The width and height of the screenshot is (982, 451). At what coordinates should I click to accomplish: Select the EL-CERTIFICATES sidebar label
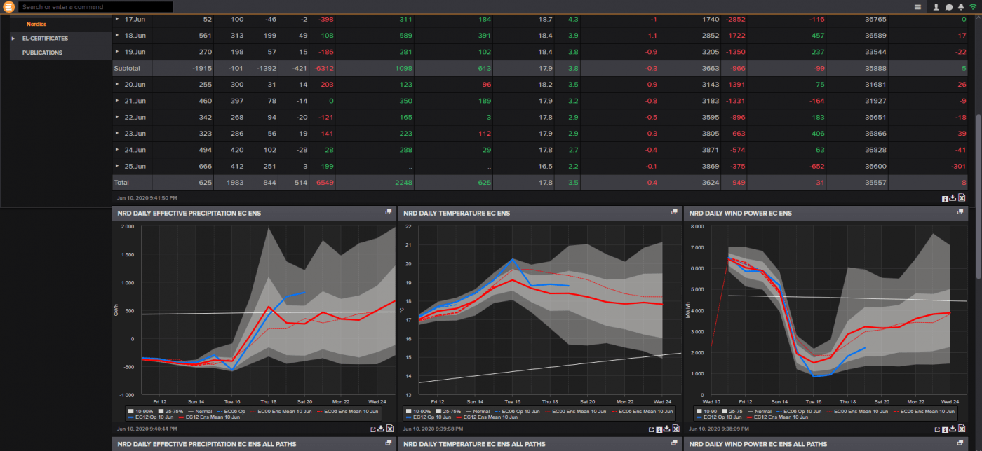pyautogui.click(x=45, y=39)
